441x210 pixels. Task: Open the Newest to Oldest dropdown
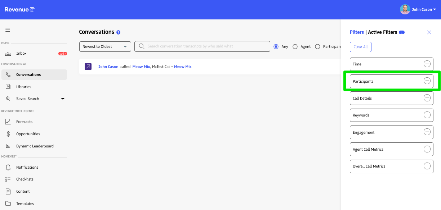point(105,46)
